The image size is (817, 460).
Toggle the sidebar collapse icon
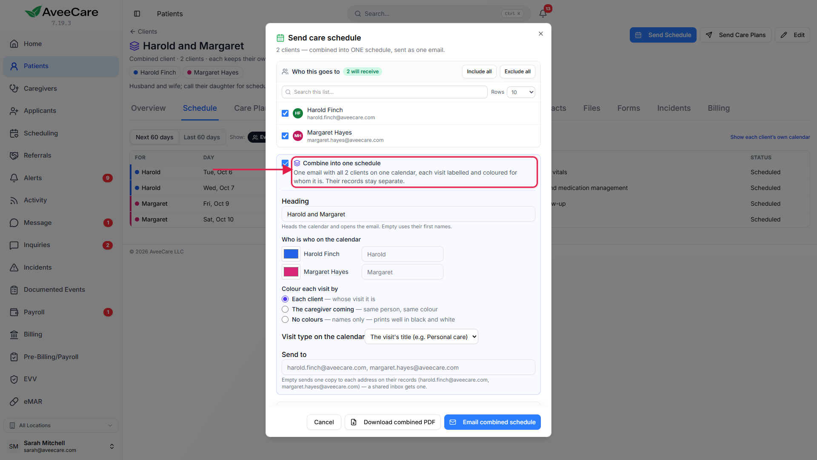[x=137, y=14]
